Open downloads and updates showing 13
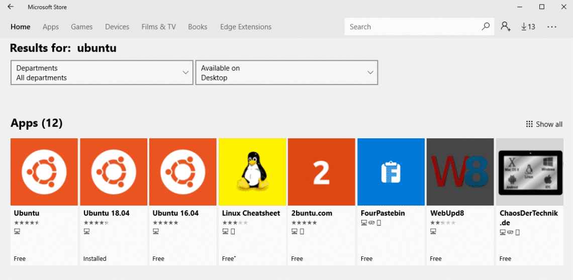Viewport: 573px width, 280px height. [528, 27]
